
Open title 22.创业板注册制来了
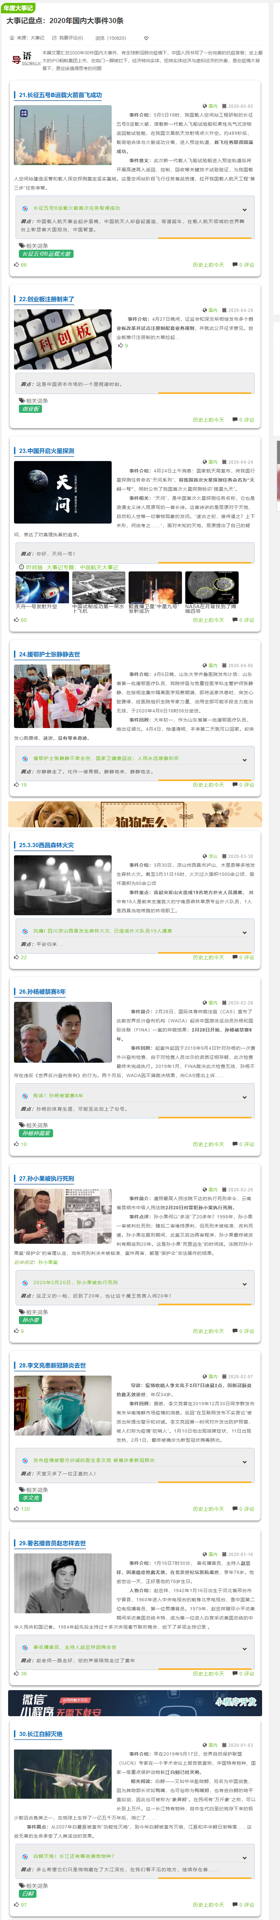46,299
